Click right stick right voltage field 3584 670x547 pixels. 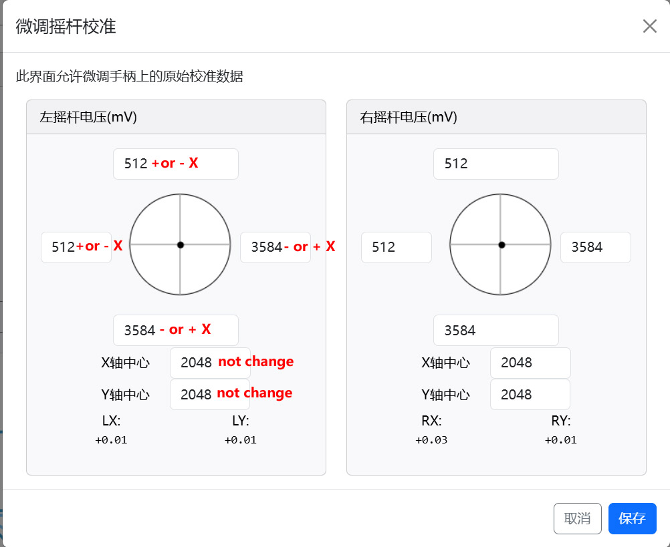point(595,247)
